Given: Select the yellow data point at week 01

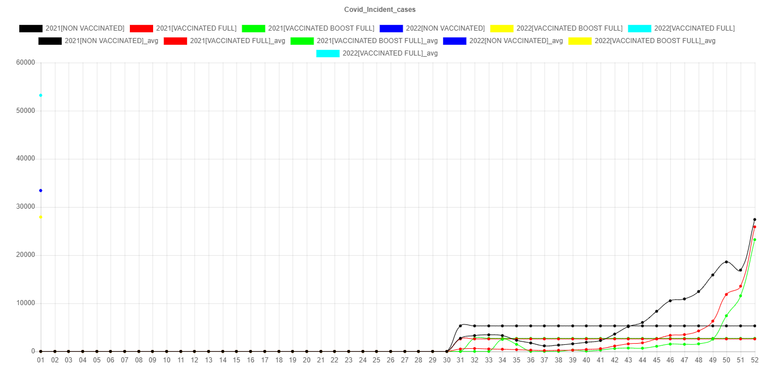Looking at the screenshot, I should (41, 217).
